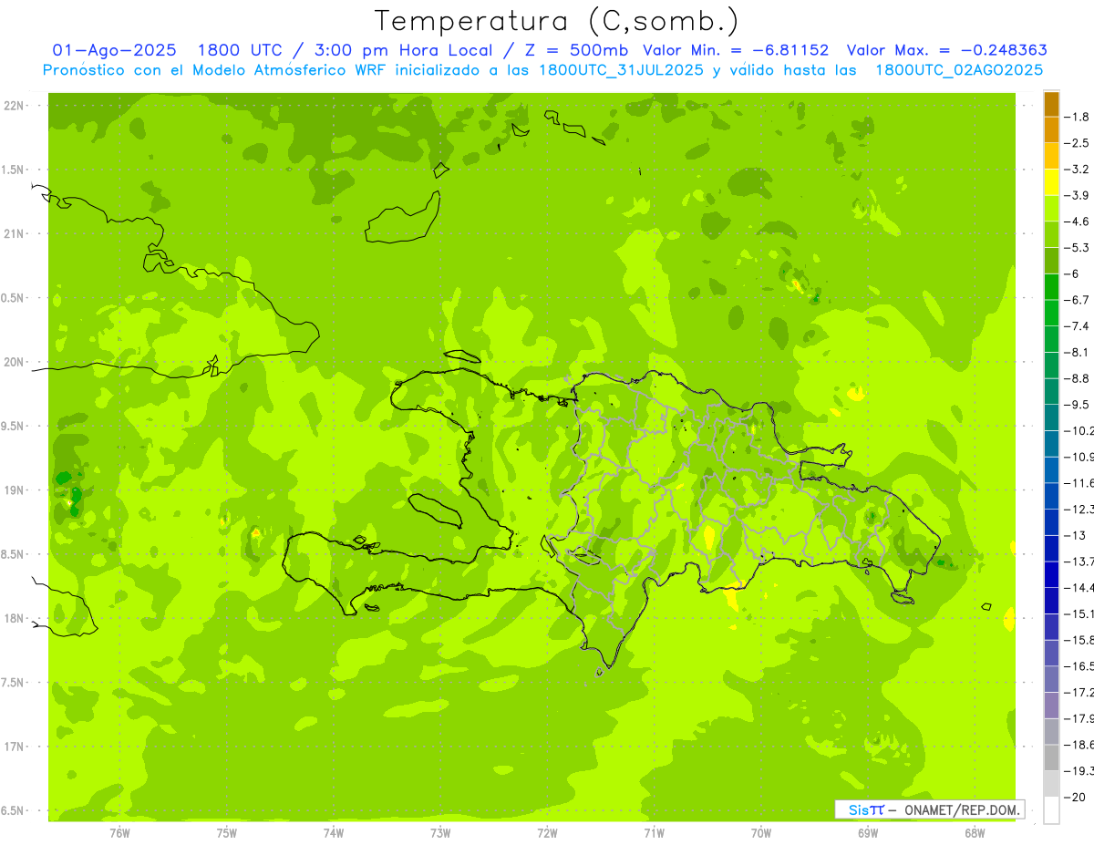Click the '74W' longitude label

334,833
